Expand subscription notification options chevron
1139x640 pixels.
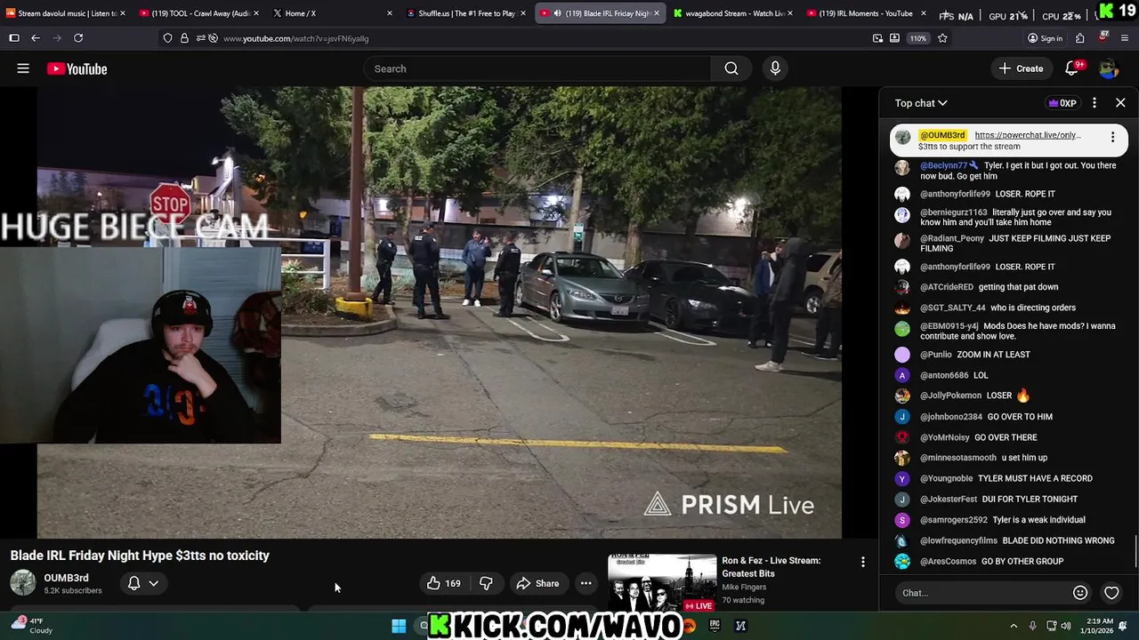point(153,583)
